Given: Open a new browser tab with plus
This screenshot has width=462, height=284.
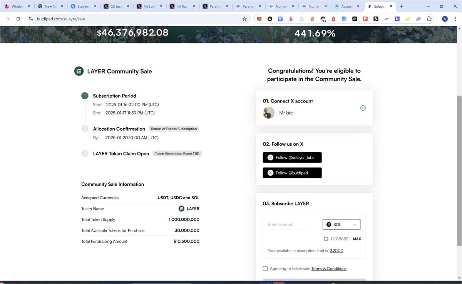Looking at the screenshot, I should 402,7.
